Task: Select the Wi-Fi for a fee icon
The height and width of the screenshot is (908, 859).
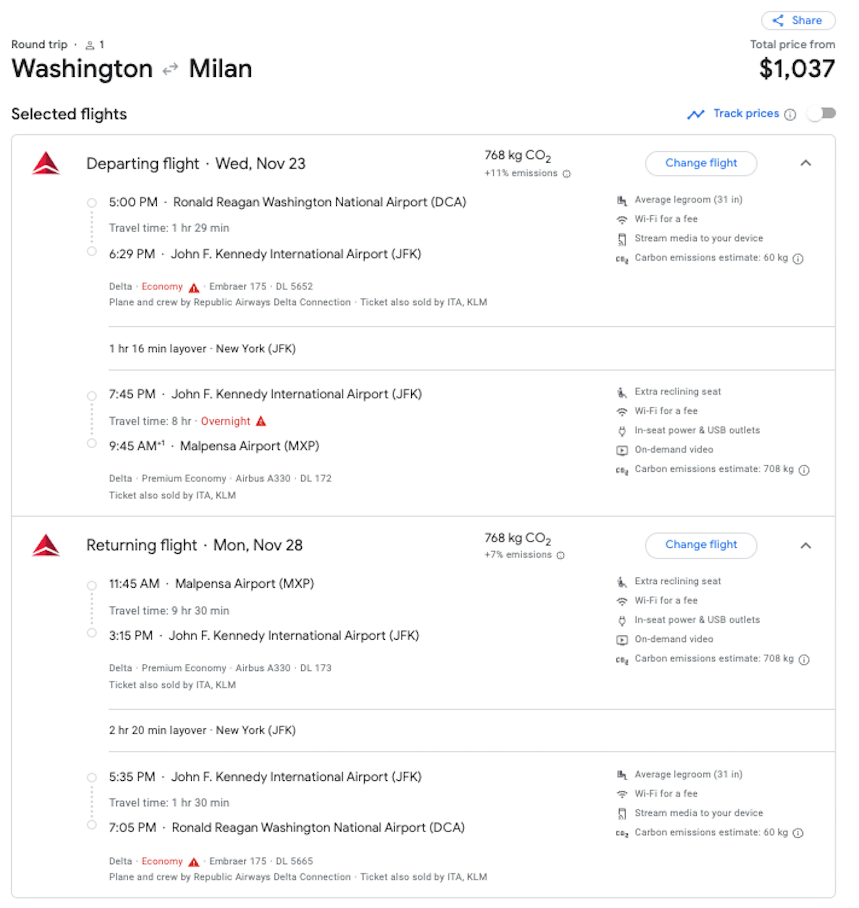Action: [623, 219]
